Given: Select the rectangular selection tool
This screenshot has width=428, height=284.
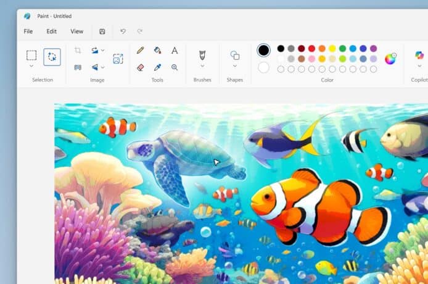Looking at the screenshot, I should [x=31, y=55].
